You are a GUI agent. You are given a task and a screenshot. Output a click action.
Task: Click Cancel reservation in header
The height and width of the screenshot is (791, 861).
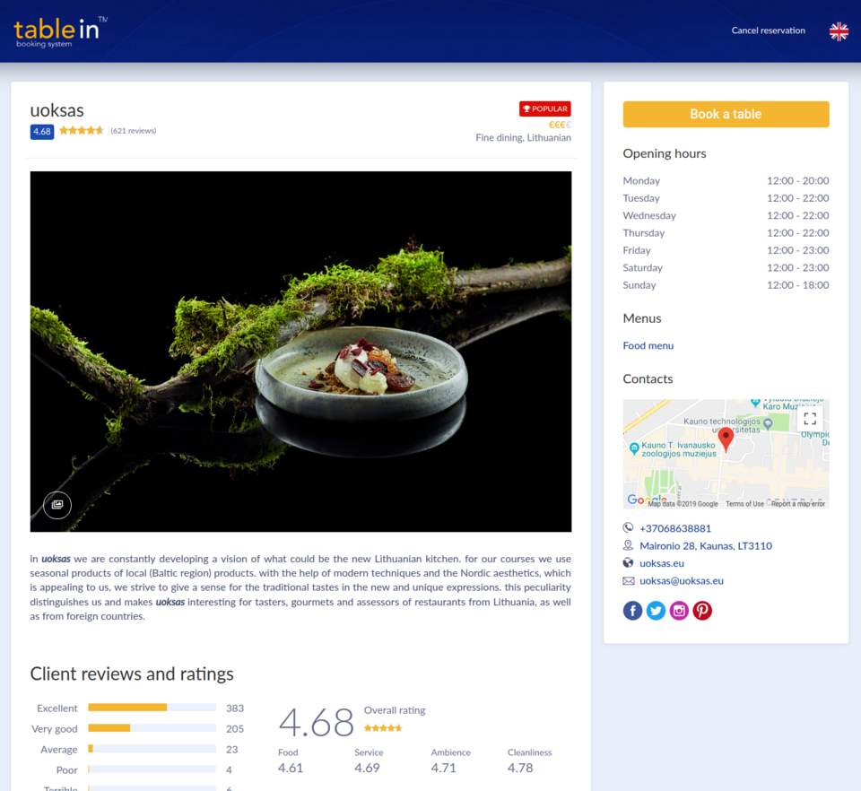coord(769,30)
